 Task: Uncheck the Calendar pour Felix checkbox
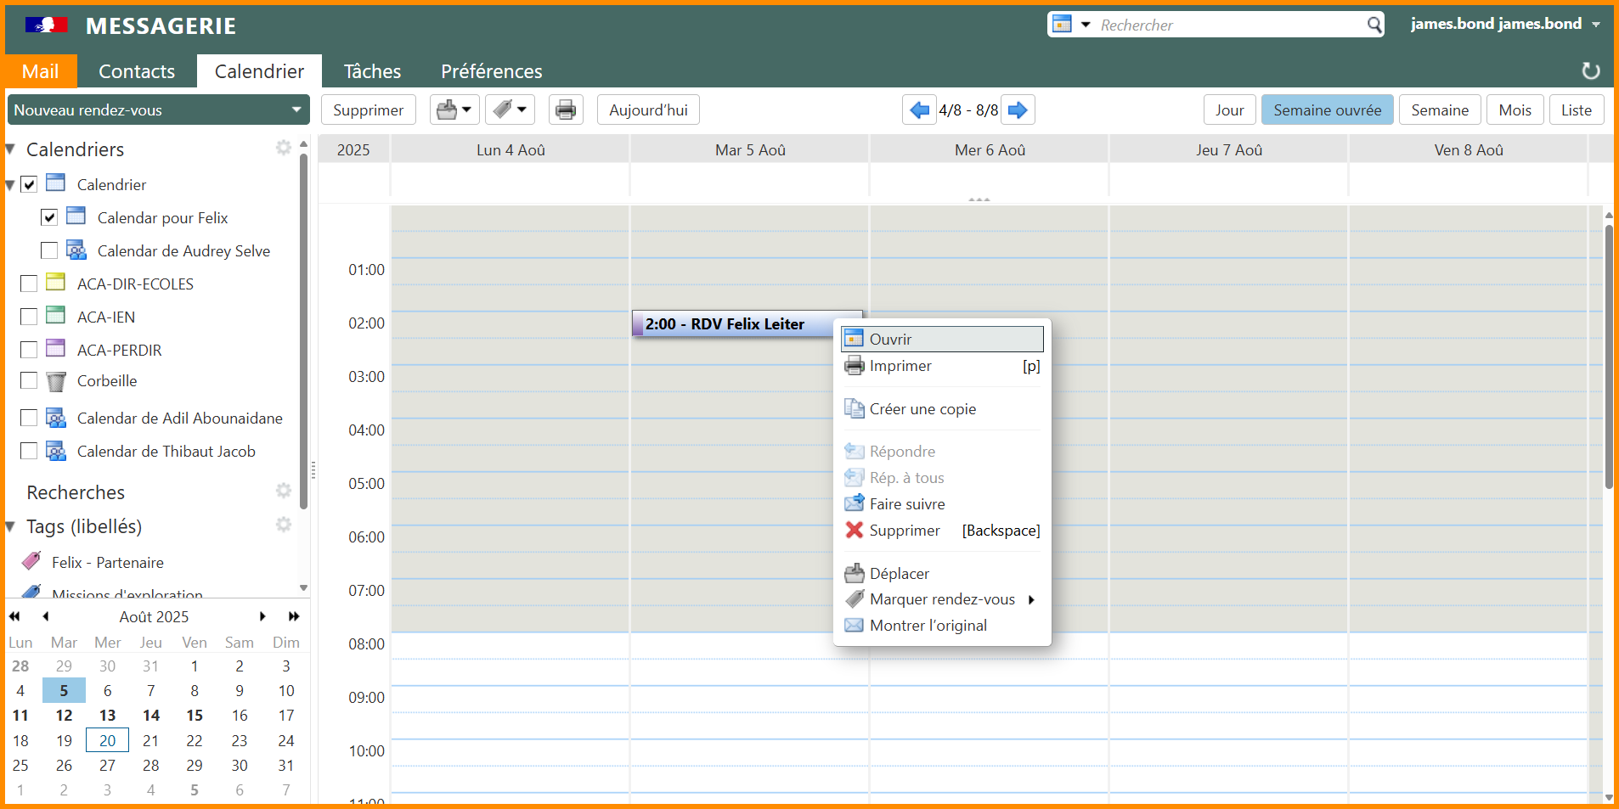pos(49,217)
